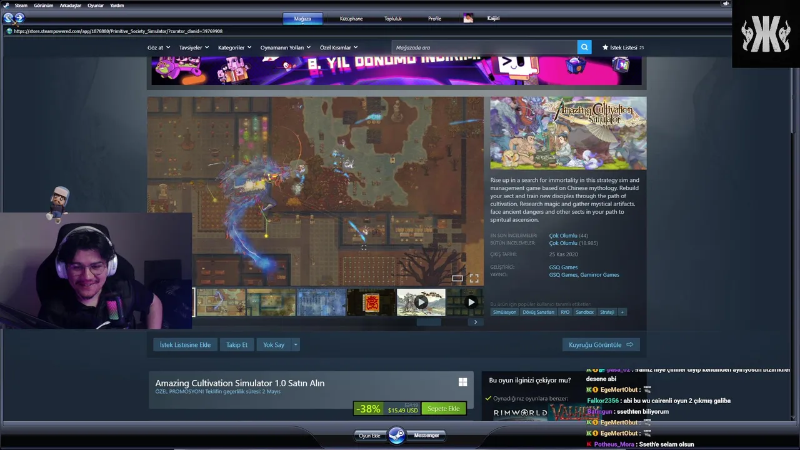The width and height of the screenshot is (800, 450).
Task: Expand the Tavsiyeler dropdown
Action: (x=194, y=47)
